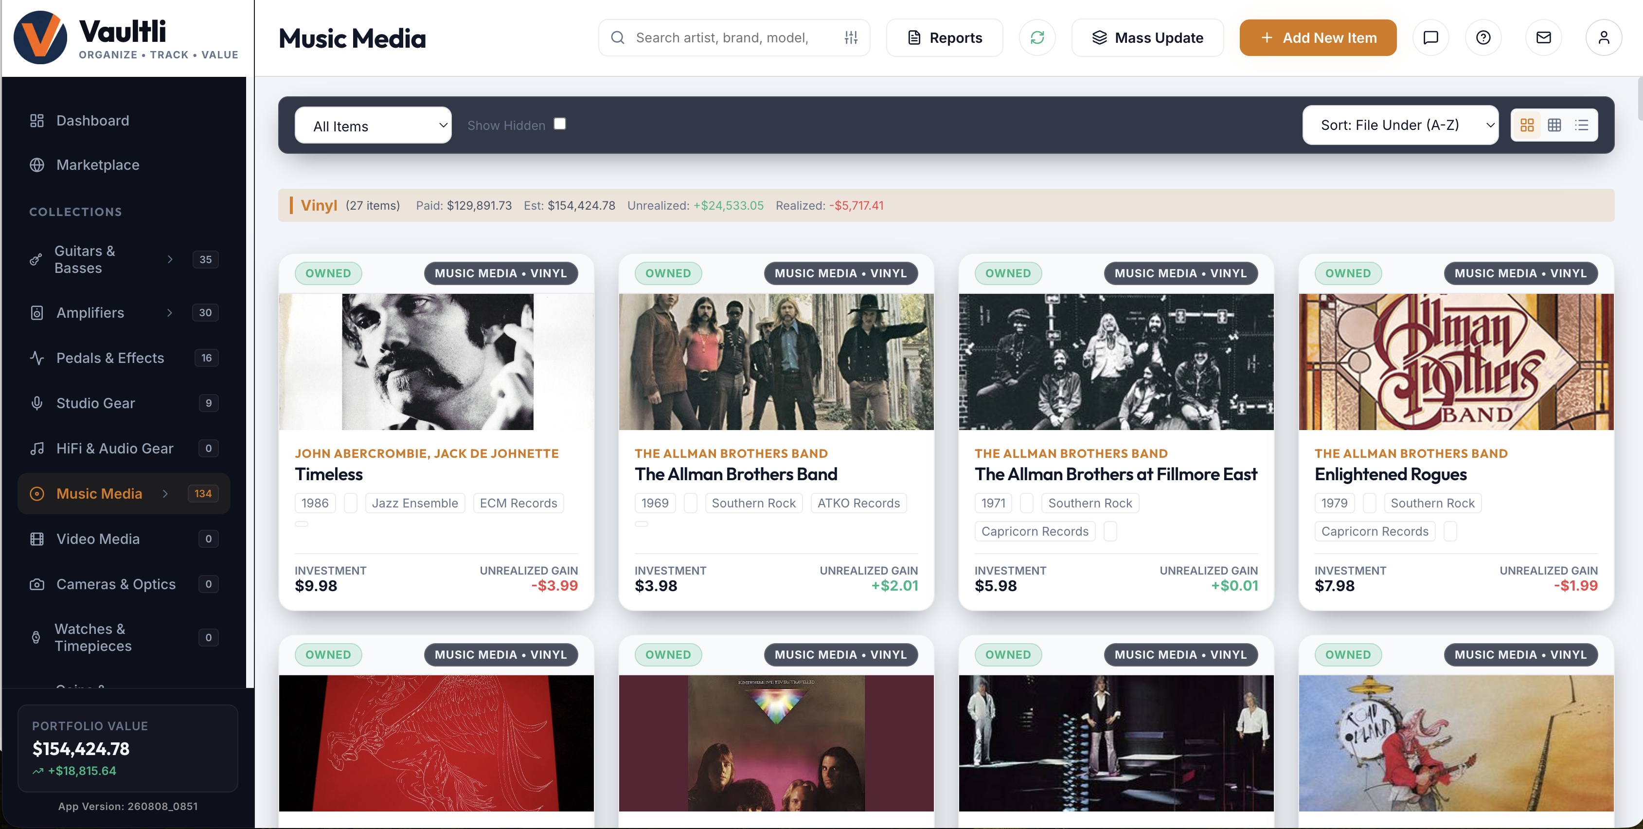1643x829 pixels.
Task: Click the Music Media disc icon
Action: (37, 493)
